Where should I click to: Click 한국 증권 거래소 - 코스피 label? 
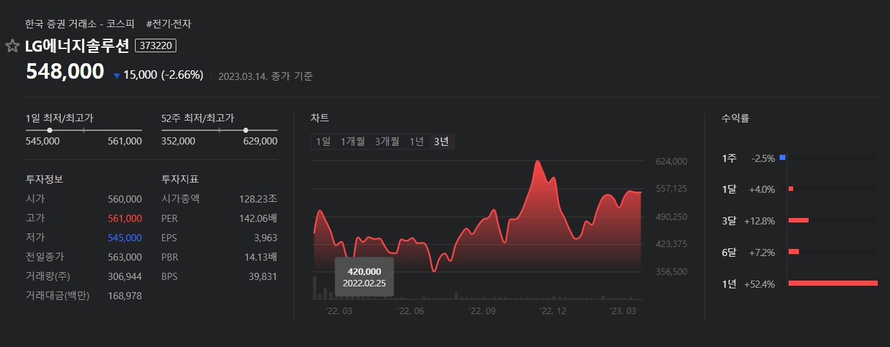(x=79, y=24)
